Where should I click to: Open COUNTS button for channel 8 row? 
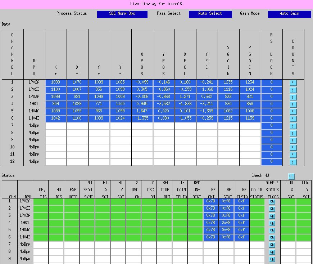click(293, 133)
